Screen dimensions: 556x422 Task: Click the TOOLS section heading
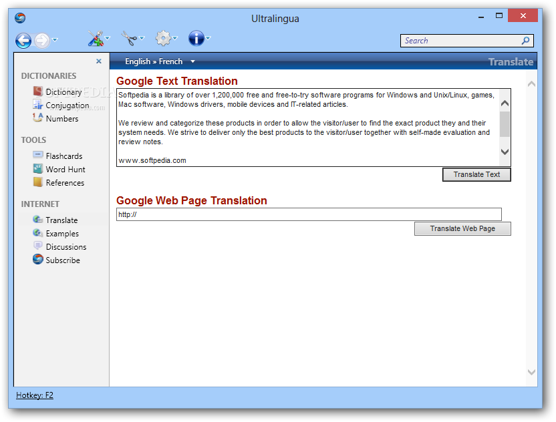(33, 140)
